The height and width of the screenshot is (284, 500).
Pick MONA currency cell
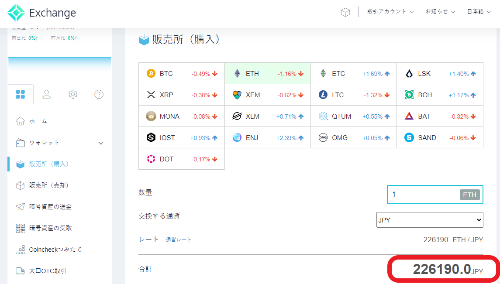(x=182, y=116)
